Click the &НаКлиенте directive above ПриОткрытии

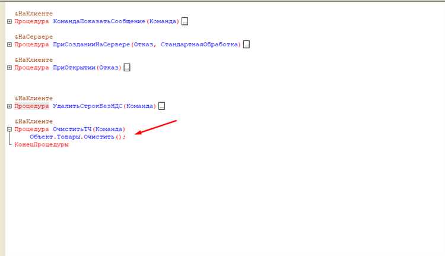34,60
